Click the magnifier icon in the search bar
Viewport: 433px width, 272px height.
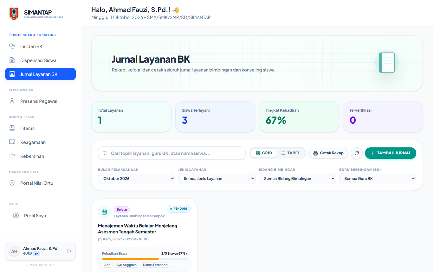tap(105, 153)
